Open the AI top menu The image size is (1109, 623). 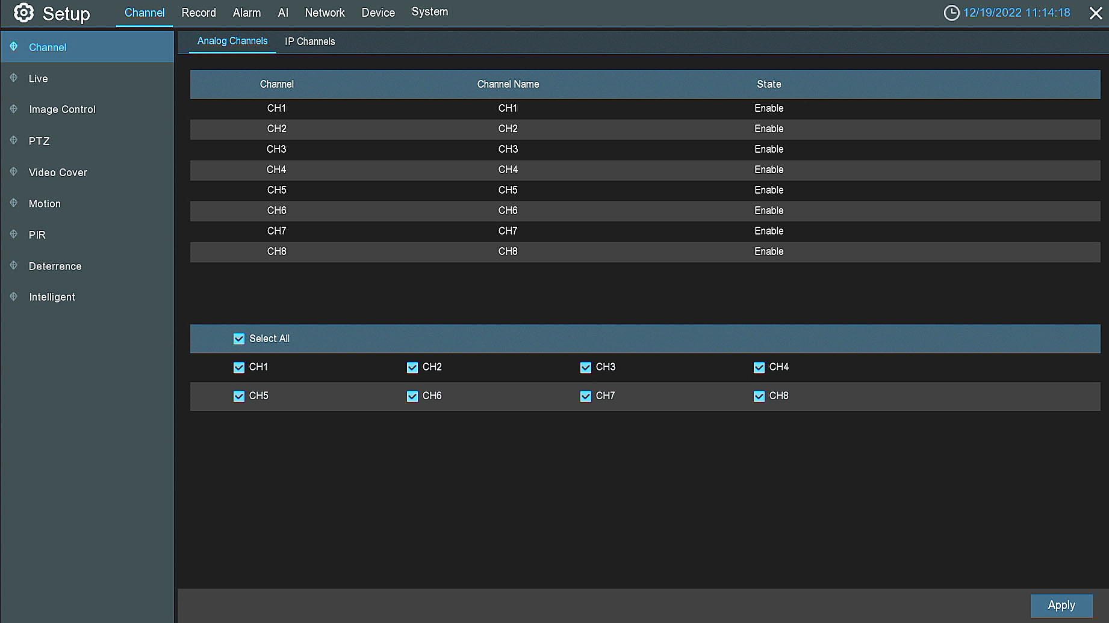tap(283, 13)
